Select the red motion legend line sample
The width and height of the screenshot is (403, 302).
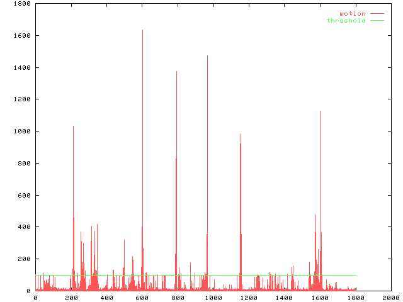click(x=377, y=13)
